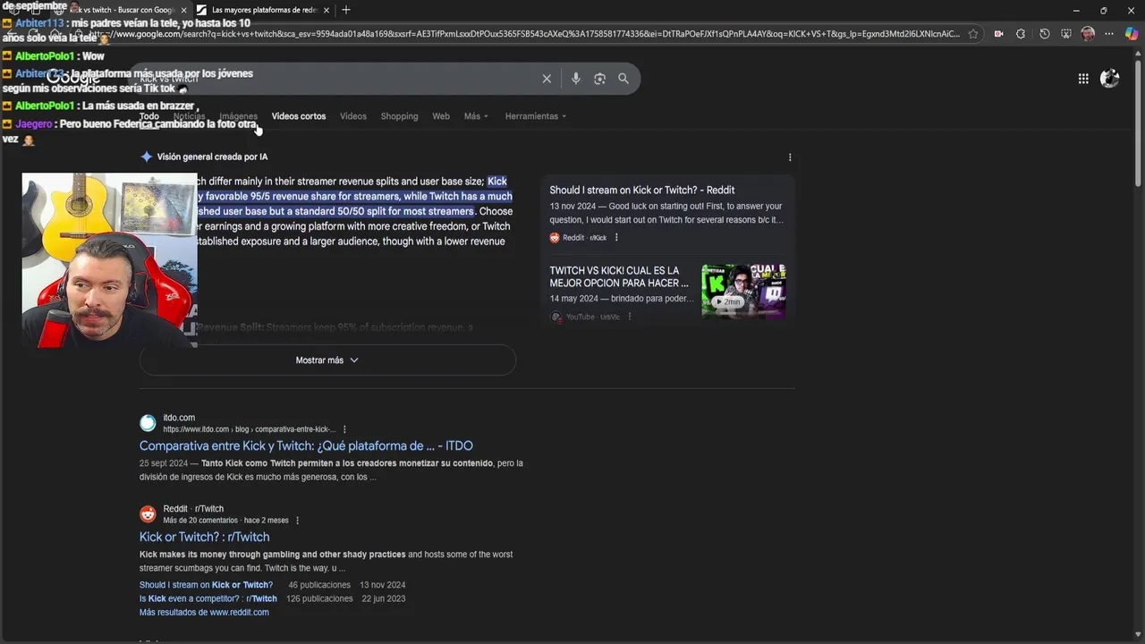Search by image with Google Lens
This screenshot has height=644, width=1145.
click(x=599, y=79)
